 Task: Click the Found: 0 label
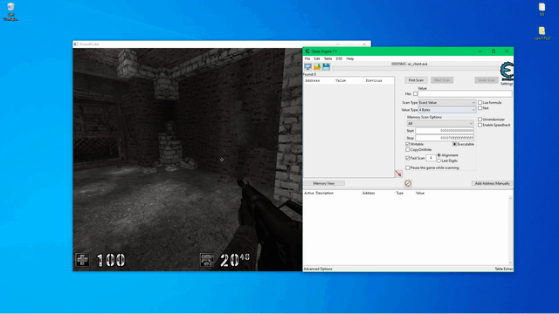tap(309, 74)
